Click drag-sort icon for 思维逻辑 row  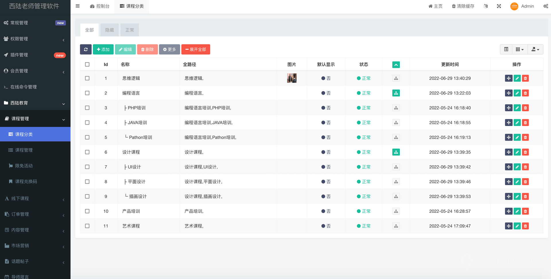tap(509, 78)
